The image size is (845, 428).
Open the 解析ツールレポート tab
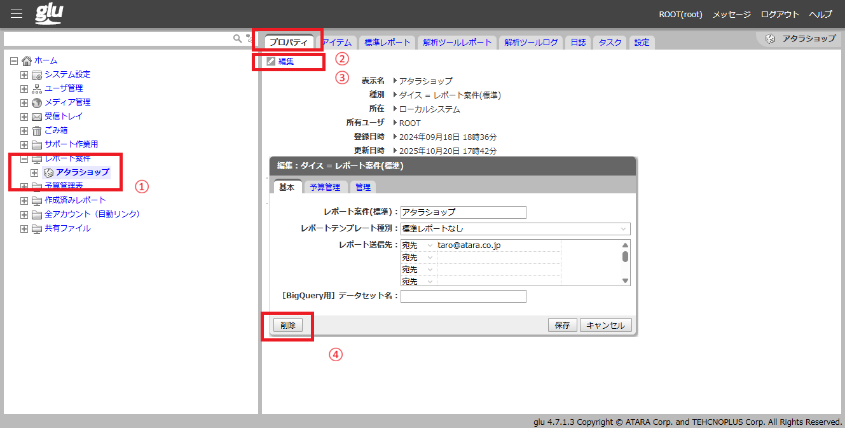[x=457, y=43]
